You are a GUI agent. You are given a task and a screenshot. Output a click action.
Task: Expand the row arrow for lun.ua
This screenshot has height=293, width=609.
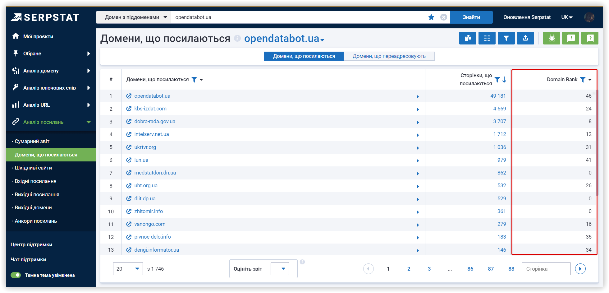pyautogui.click(x=418, y=161)
